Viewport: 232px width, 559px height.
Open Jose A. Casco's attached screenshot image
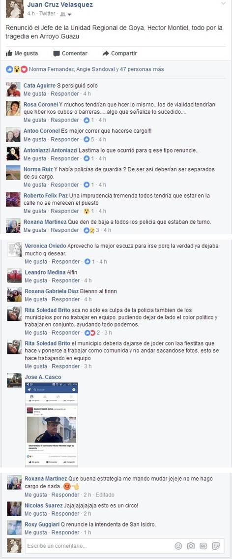51,425
